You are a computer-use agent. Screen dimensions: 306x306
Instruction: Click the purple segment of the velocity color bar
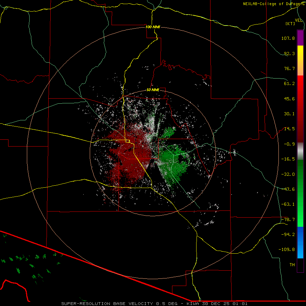300,38
